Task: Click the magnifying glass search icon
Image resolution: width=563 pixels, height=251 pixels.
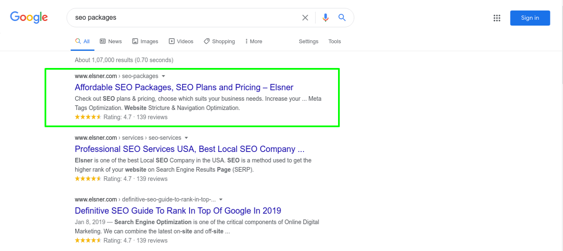Action: point(342,18)
